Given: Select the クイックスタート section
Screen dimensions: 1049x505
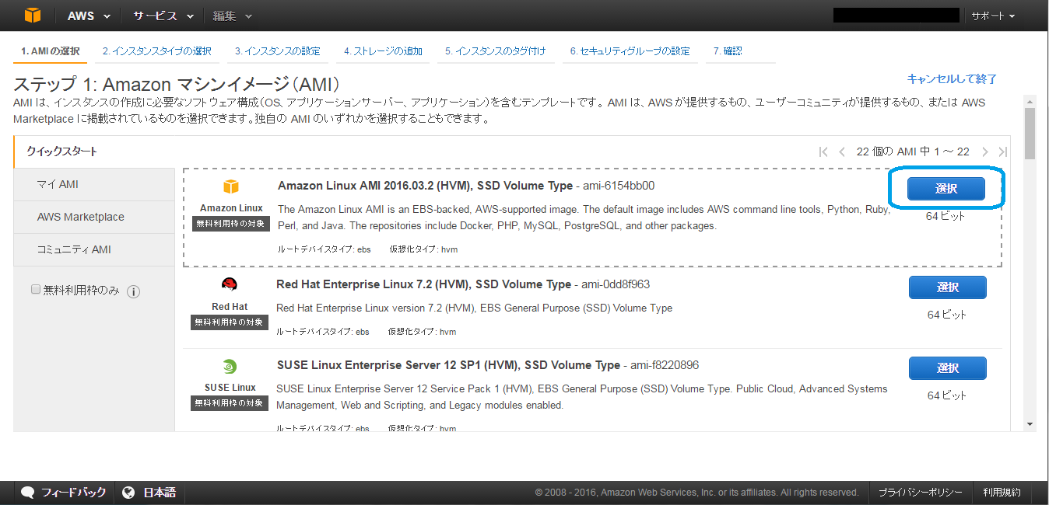Looking at the screenshot, I should (93, 151).
